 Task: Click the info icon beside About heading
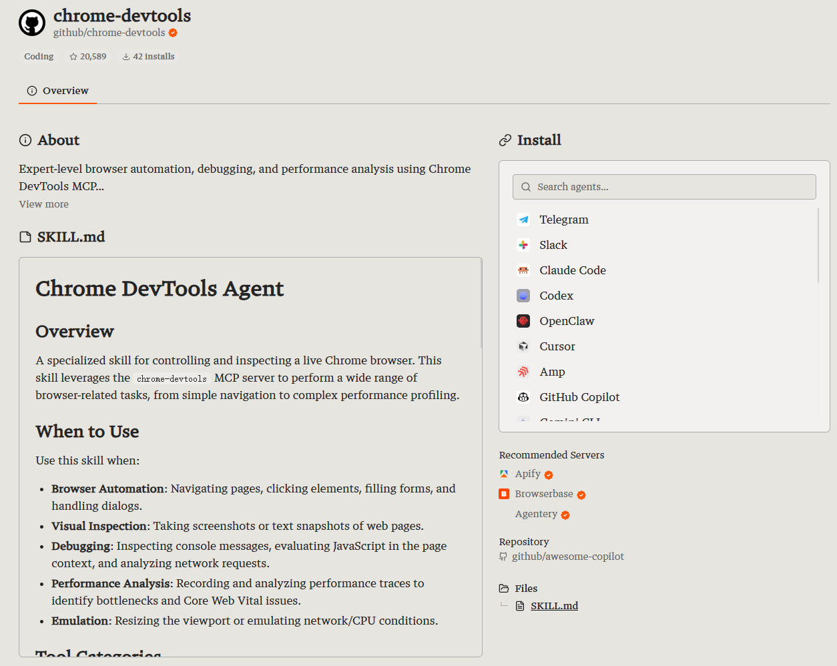pos(25,140)
